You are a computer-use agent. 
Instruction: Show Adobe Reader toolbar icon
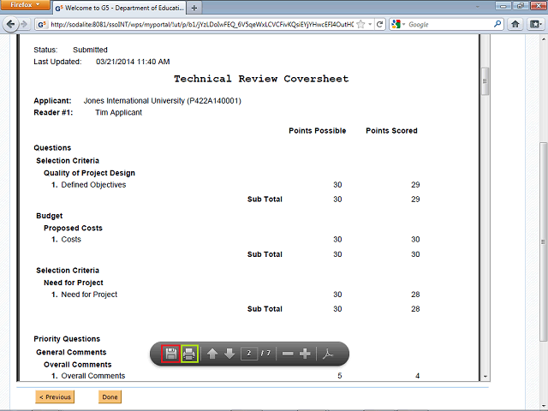328,354
